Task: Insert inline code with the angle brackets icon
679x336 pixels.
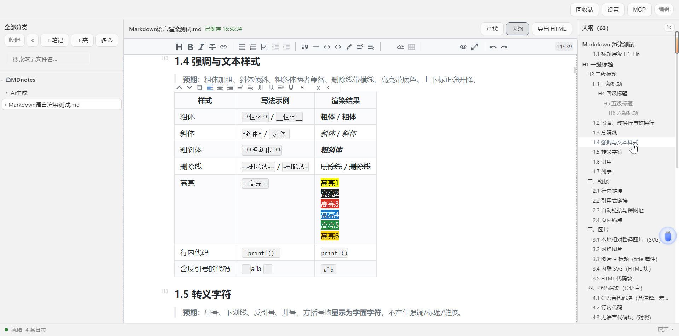Action: (x=338, y=47)
